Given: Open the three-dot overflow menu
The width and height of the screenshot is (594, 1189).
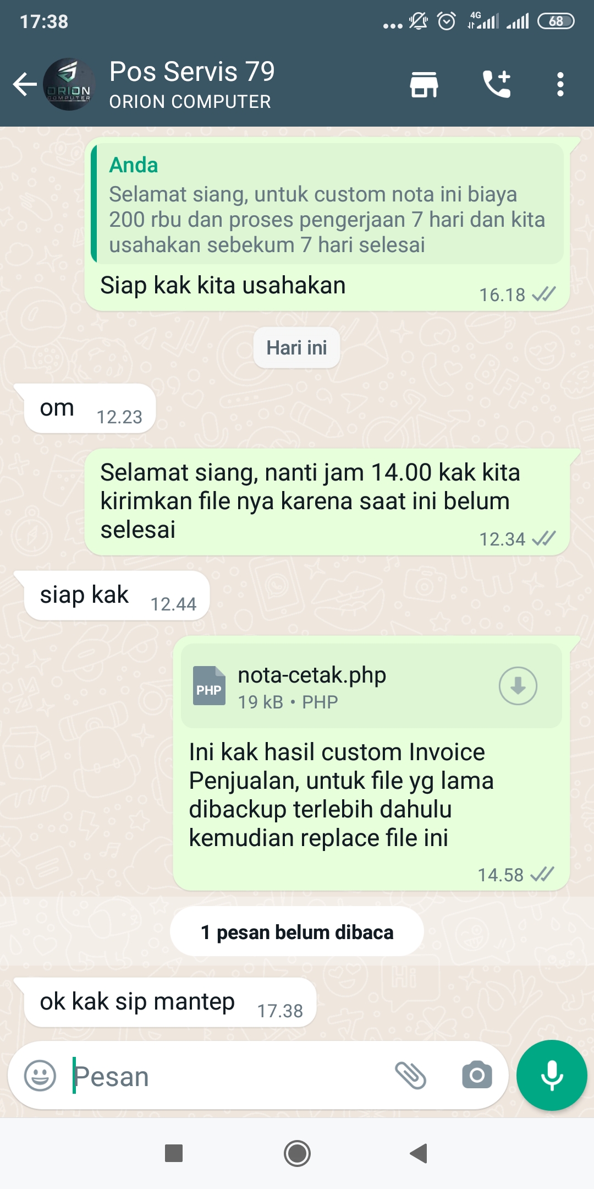Looking at the screenshot, I should pos(560,84).
